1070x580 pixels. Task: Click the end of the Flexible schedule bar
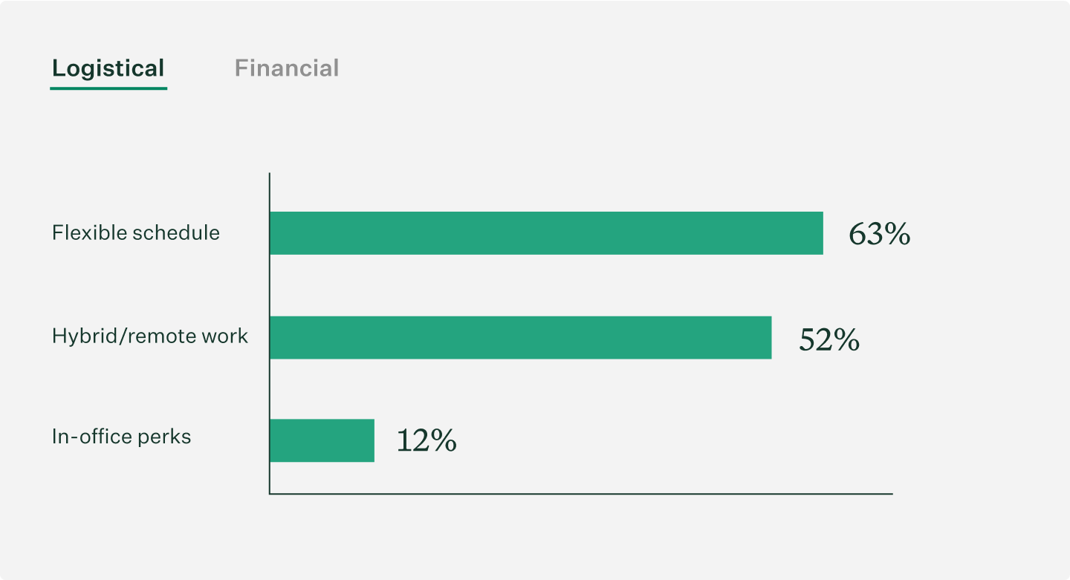pyautogui.click(x=817, y=232)
